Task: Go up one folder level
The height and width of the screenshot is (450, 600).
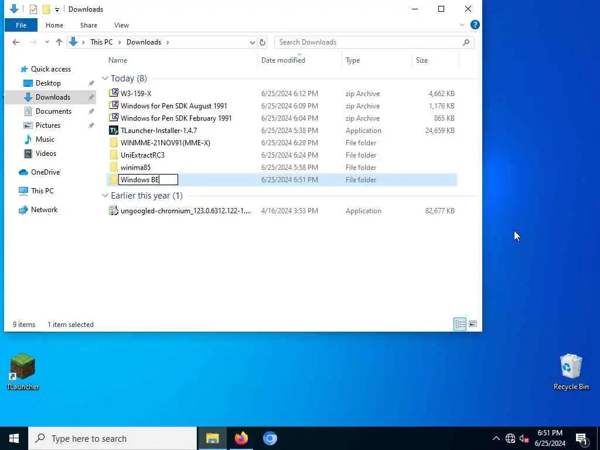Action: (x=59, y=42)
